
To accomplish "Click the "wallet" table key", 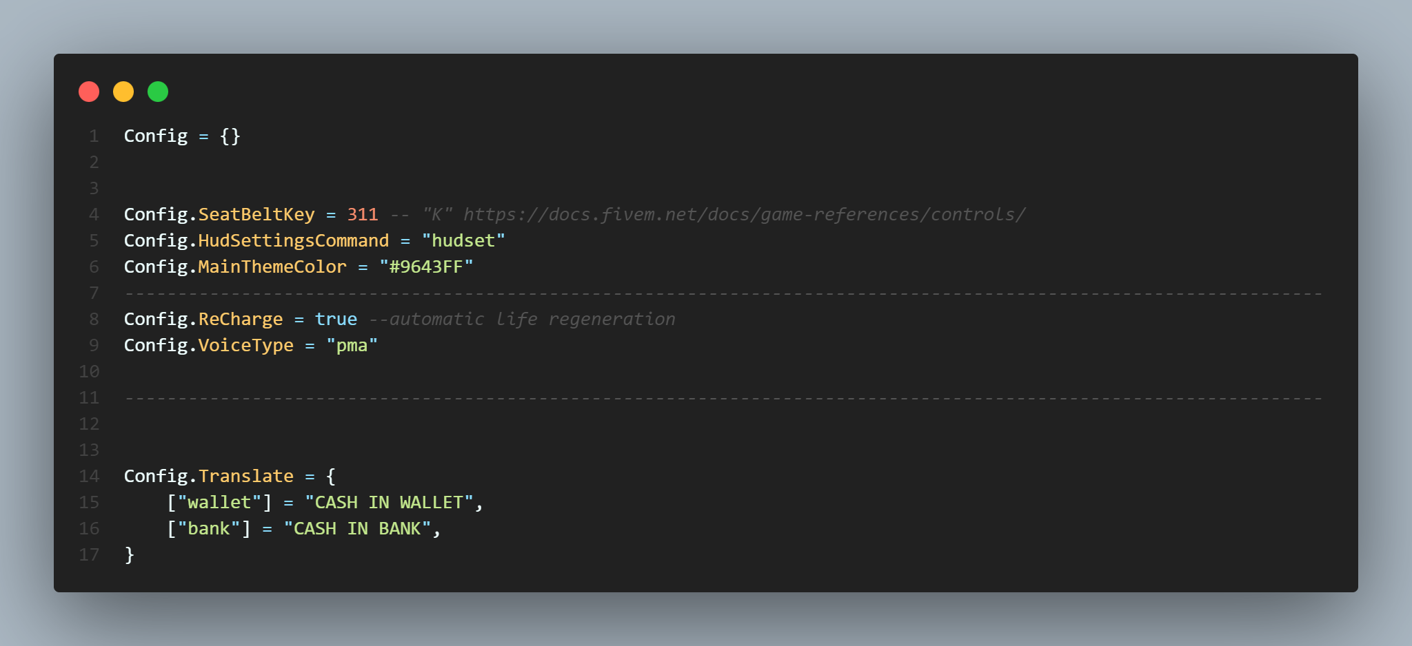I will coord(219,503).
